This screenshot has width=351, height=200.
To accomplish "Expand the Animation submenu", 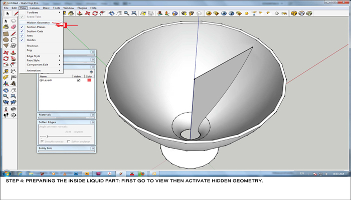I will (x=34, y=70).
